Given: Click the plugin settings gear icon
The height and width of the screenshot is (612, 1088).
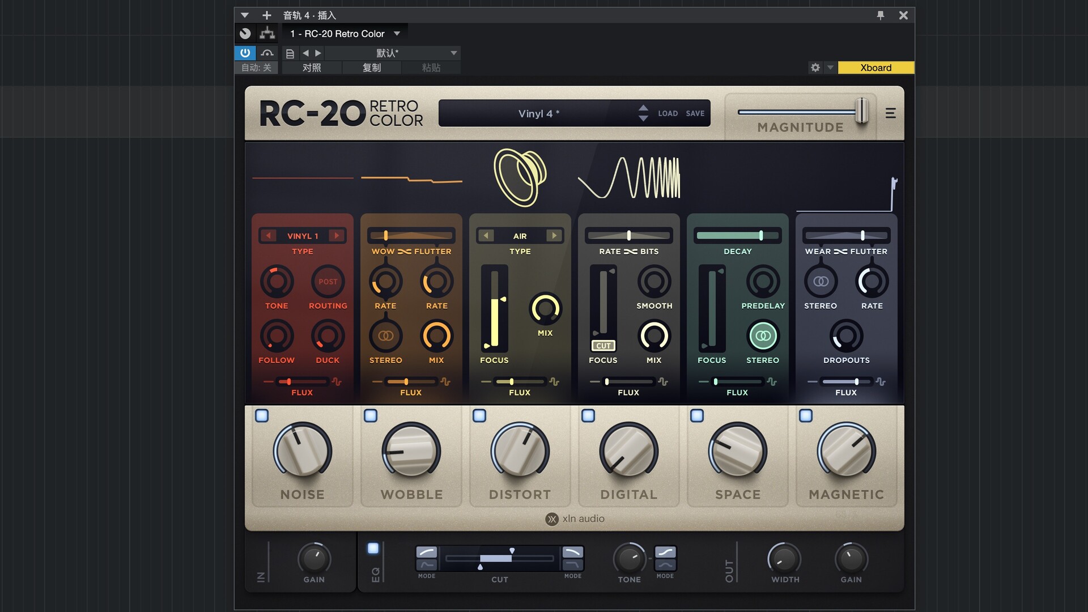Looking at the screenshot, I should [815, 67].
